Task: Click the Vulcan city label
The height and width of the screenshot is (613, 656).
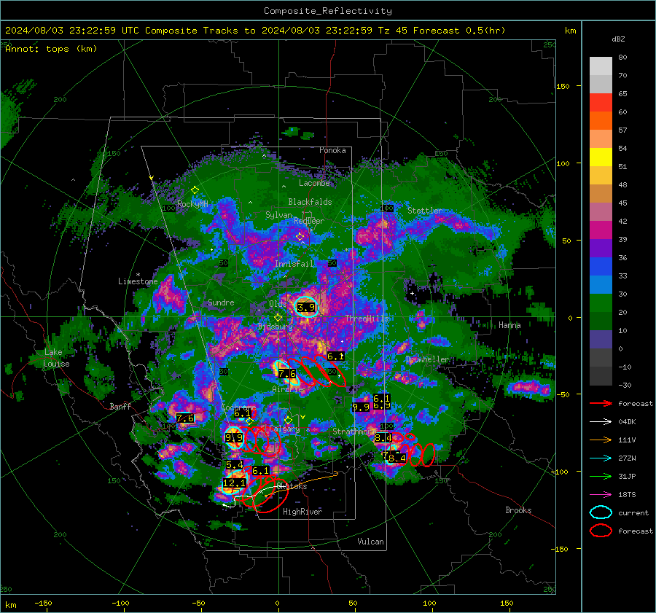Action: click(x=370, y=542)
